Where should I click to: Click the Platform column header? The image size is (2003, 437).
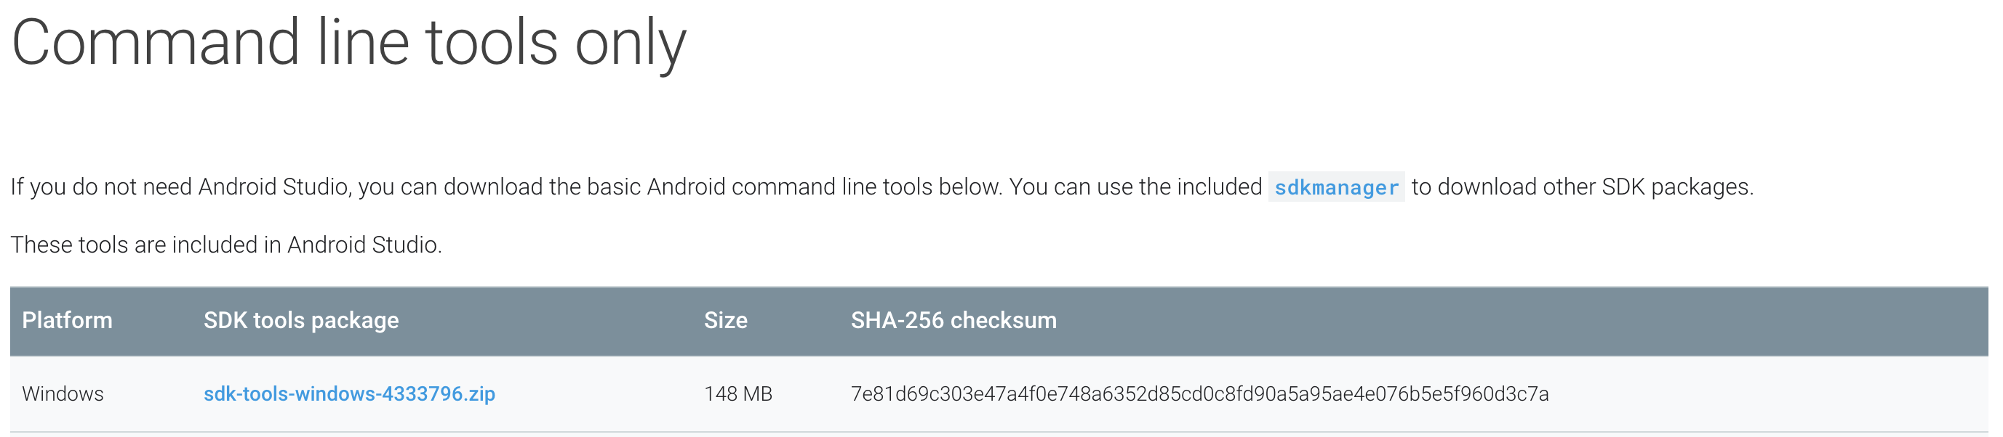point(67,320)
